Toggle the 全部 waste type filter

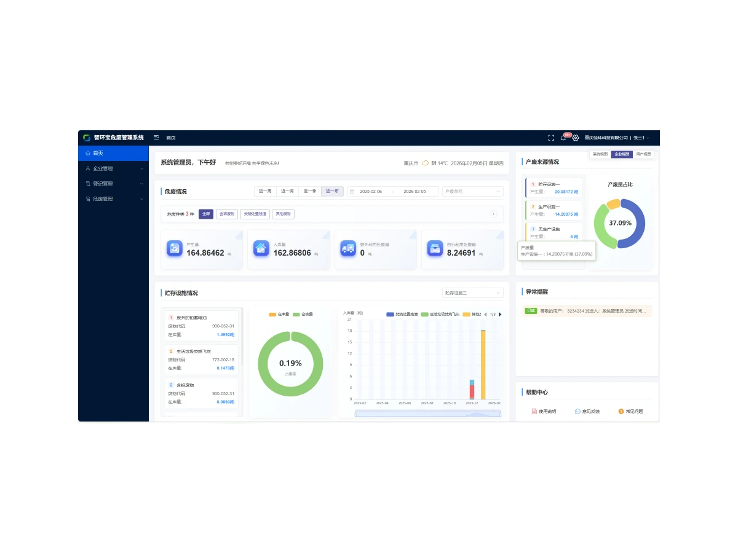[206, 214]
